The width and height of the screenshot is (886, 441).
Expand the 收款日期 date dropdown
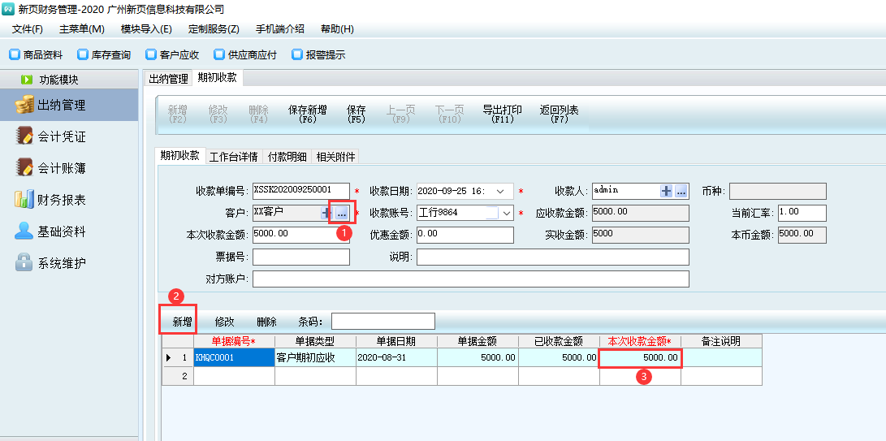(499, 192)
